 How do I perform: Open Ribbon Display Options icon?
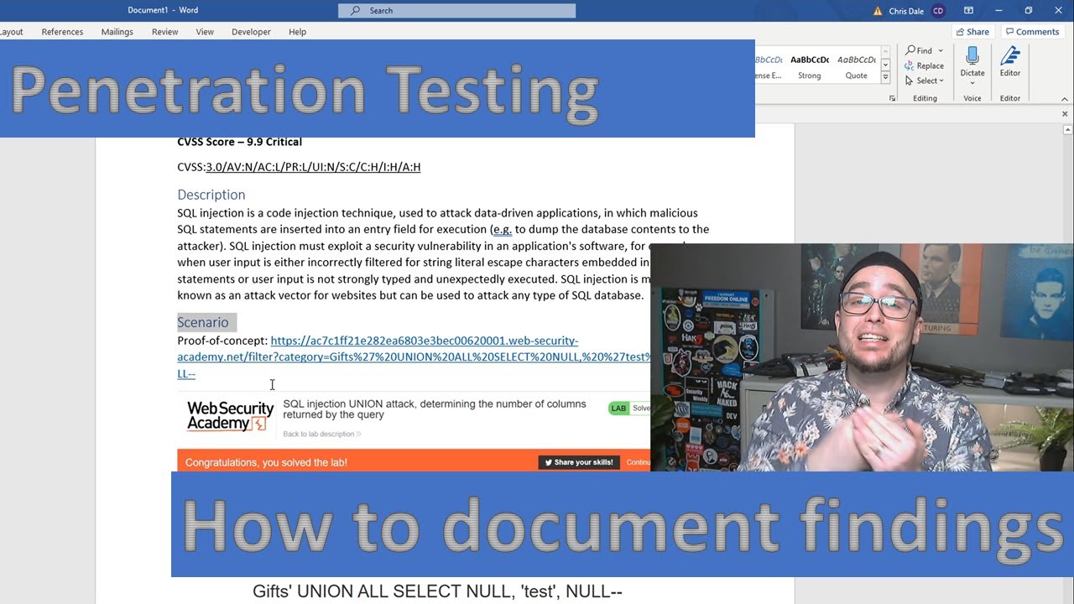tap(968, 10)
